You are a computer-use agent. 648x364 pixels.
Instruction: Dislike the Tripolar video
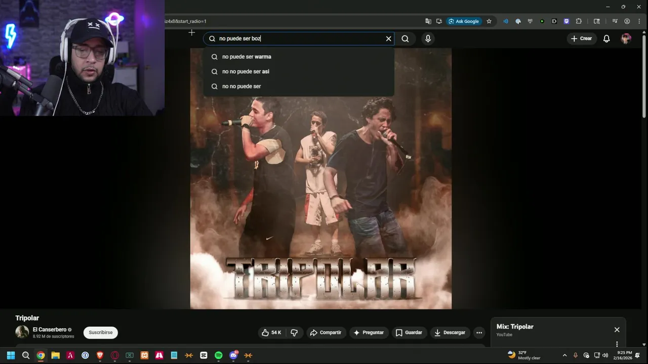pyautogui.click(x=294, y=333)
